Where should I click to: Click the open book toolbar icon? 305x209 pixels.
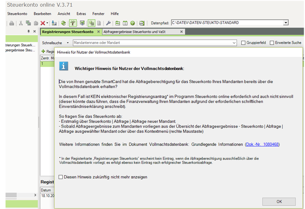125,23
